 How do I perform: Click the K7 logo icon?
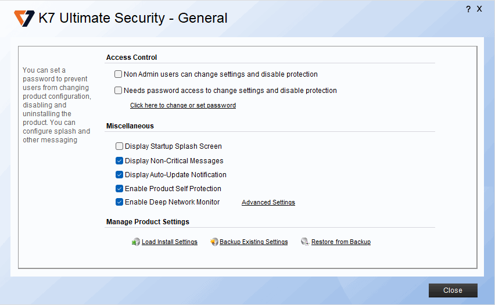24,18
